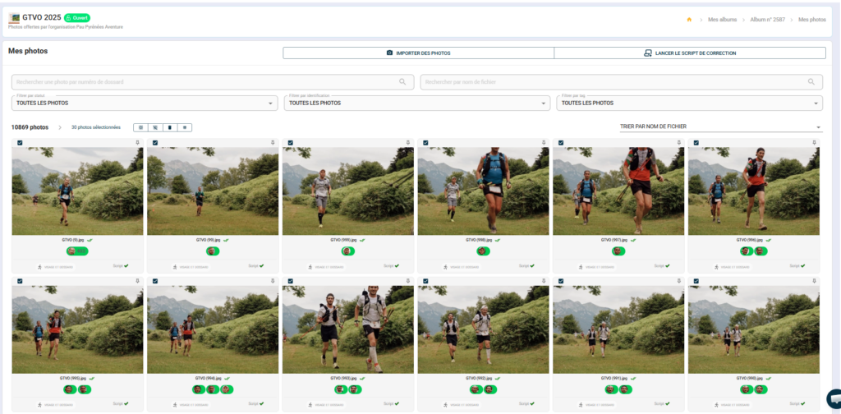
Task: Click the pin icon on GTVO (996).jpg card
Action: (813, 143)
